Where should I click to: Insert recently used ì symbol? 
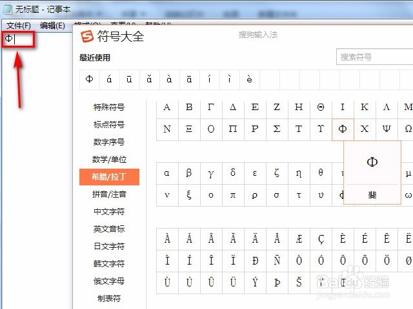click(x=230, y=79)
